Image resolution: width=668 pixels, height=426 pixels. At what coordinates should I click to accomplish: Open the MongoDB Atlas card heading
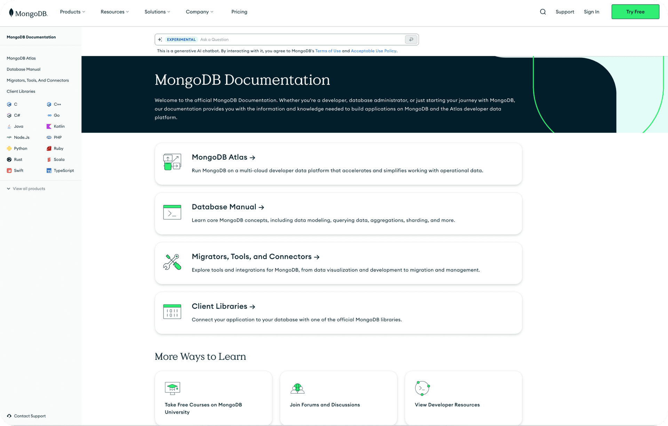tap(223, 157)
